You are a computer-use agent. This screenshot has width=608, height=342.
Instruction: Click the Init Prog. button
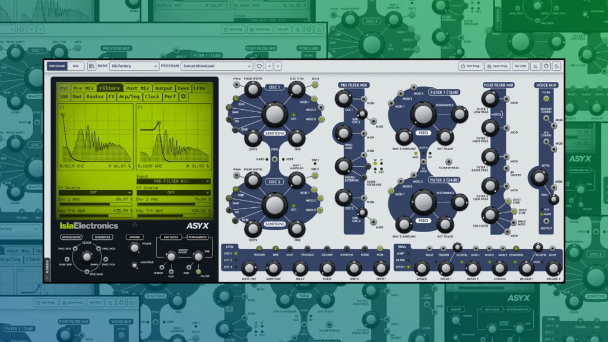click(470, 66)
